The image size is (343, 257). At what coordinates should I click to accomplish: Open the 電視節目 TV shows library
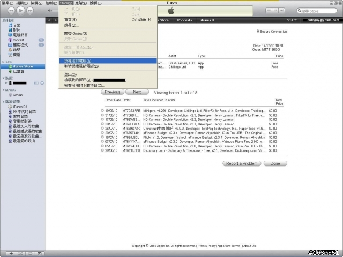click(20, 35)
